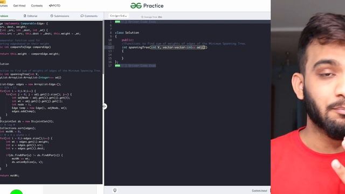Image resolution: width=345 pixels, height=194 pixels.
Task: Click the 'public:' line in editor
Action: (x=128, y=40)
